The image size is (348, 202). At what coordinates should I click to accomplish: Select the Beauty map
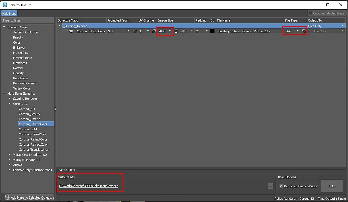[x=18, y=37]
